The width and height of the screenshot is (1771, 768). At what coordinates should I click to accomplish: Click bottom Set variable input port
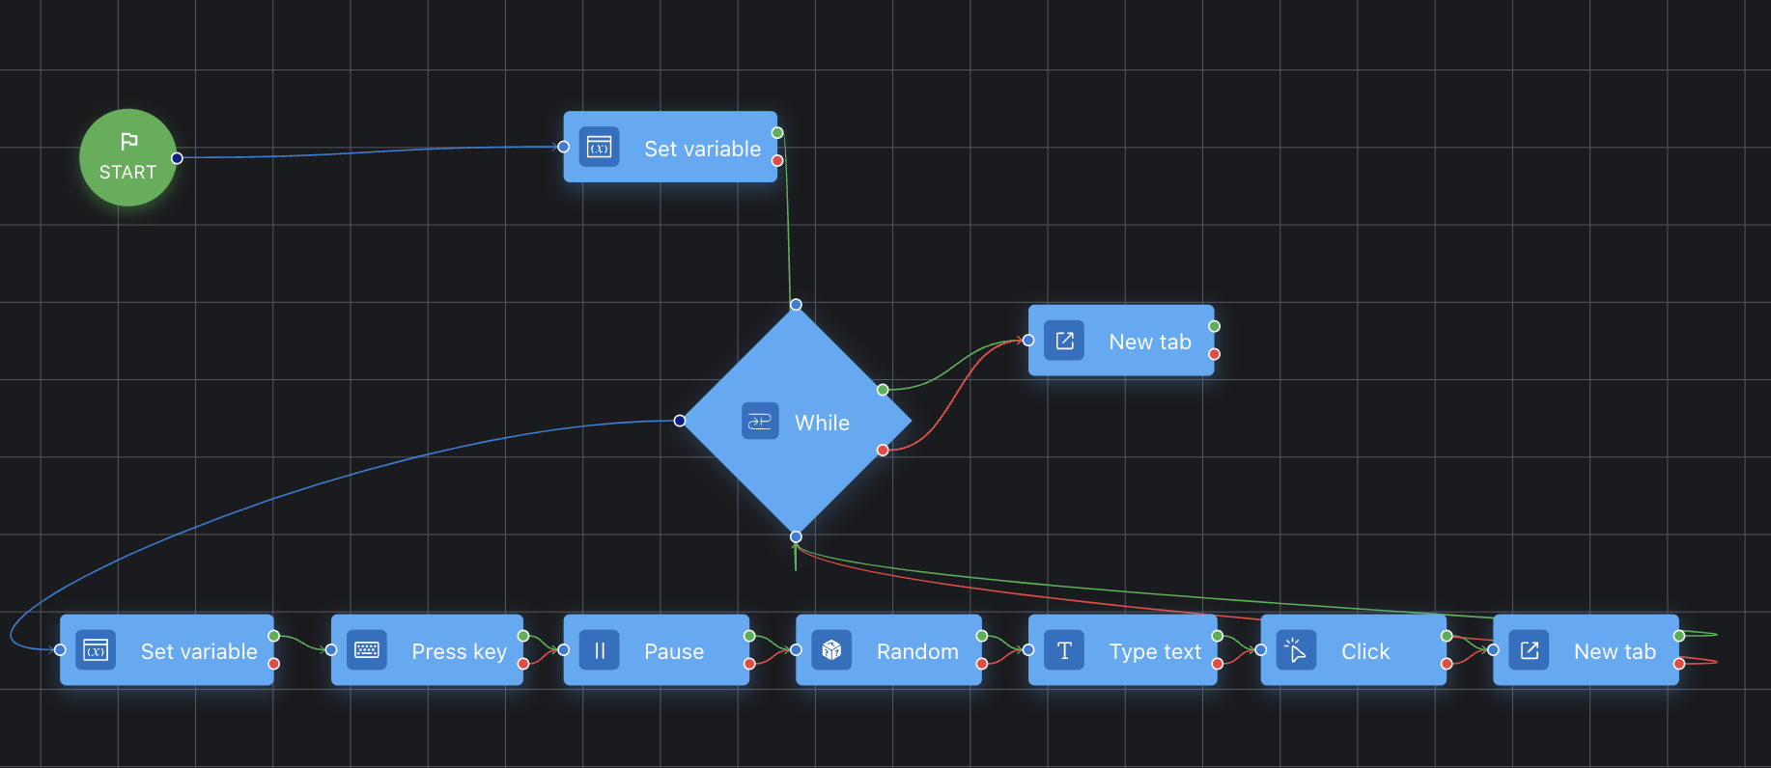pyautogui.click(x=60, y=650)
